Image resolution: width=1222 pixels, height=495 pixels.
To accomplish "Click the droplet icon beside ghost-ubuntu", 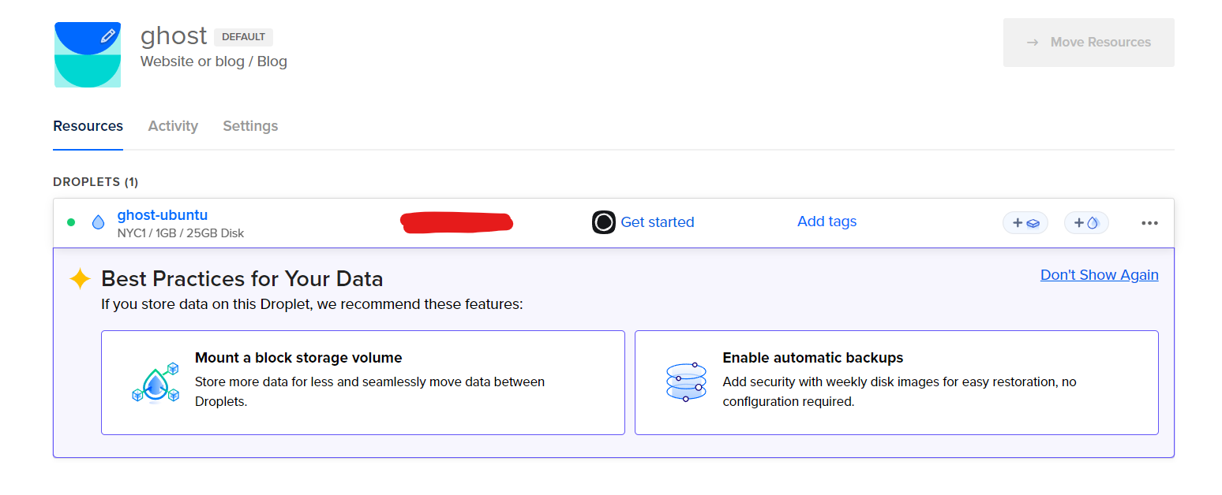I will pos(98,222).
